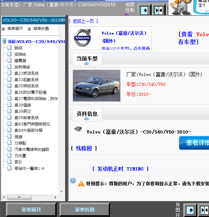Open the 分線點 tree item
Screen dimensions: 209x217
pyautogui.click(x=20, y=143)
